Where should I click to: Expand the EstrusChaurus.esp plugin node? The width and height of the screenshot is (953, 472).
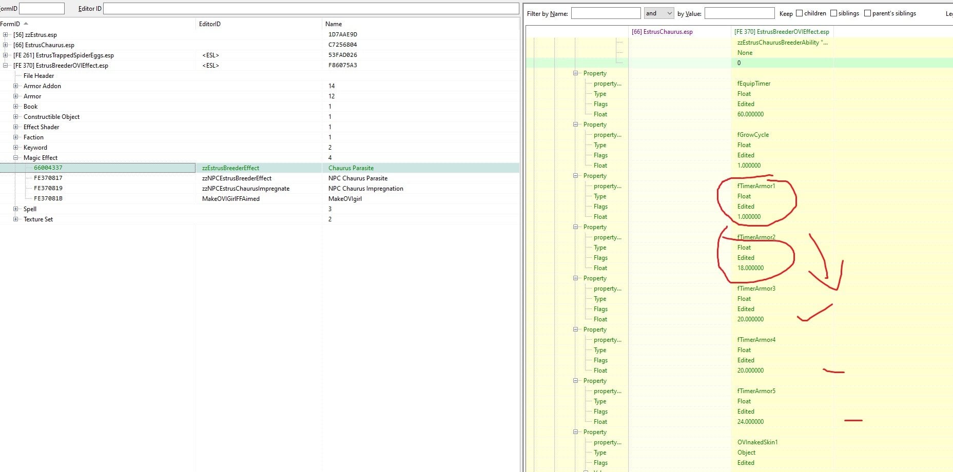point(5,45)
